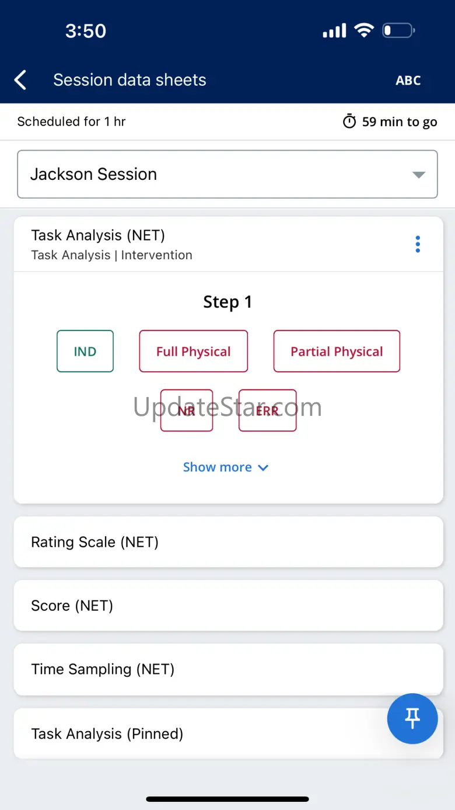Tap the Task Analysis (NET) card header

point(175,244)
